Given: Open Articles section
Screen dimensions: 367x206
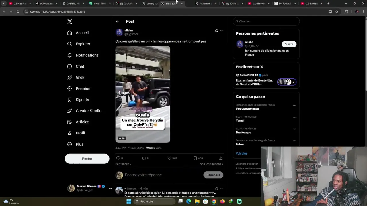Looking at the screenshot, I should [x=78, y=122].
